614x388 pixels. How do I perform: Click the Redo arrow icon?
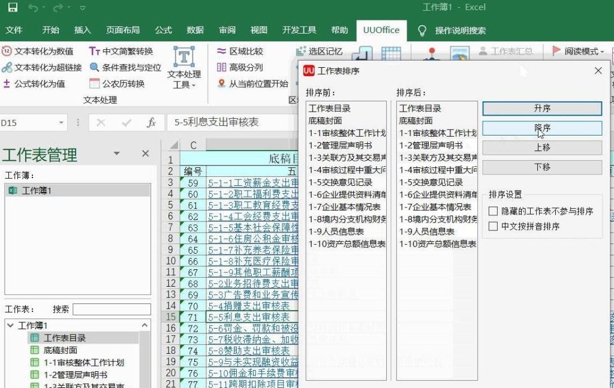tap(58, 7)
